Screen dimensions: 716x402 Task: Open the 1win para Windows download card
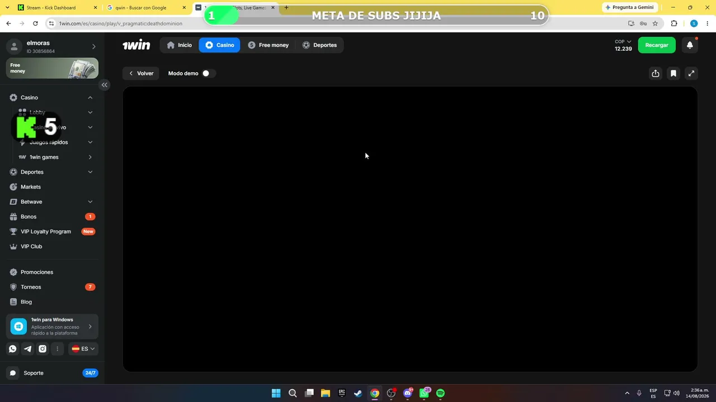click(x=52, y=327)
